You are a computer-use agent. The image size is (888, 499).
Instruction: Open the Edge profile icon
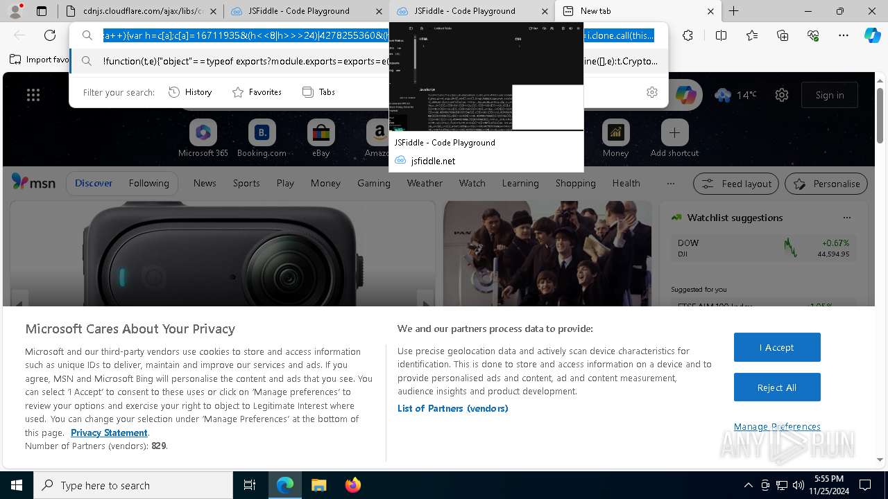pos(16,10)
